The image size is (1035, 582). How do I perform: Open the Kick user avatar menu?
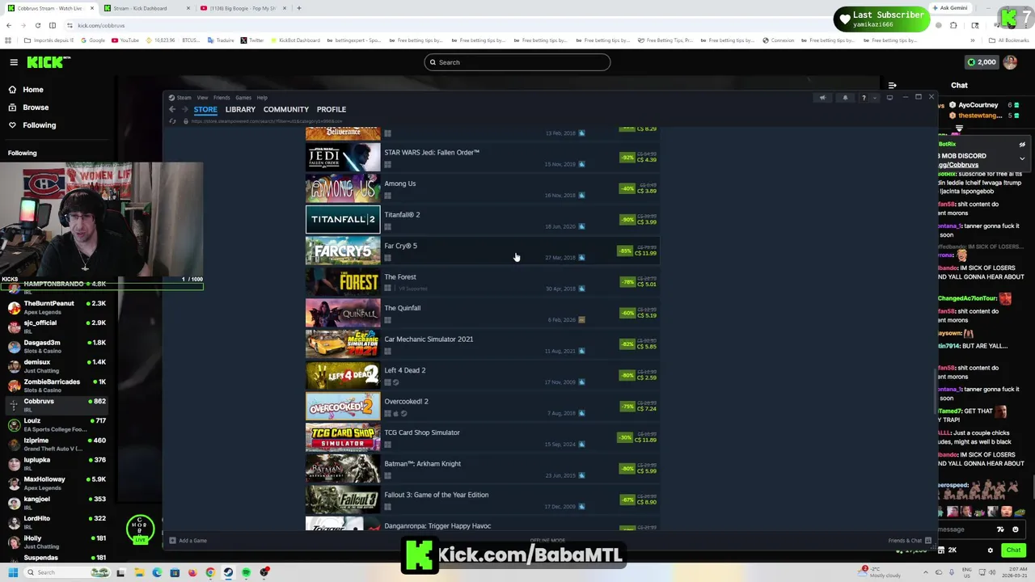point(1010,62)
